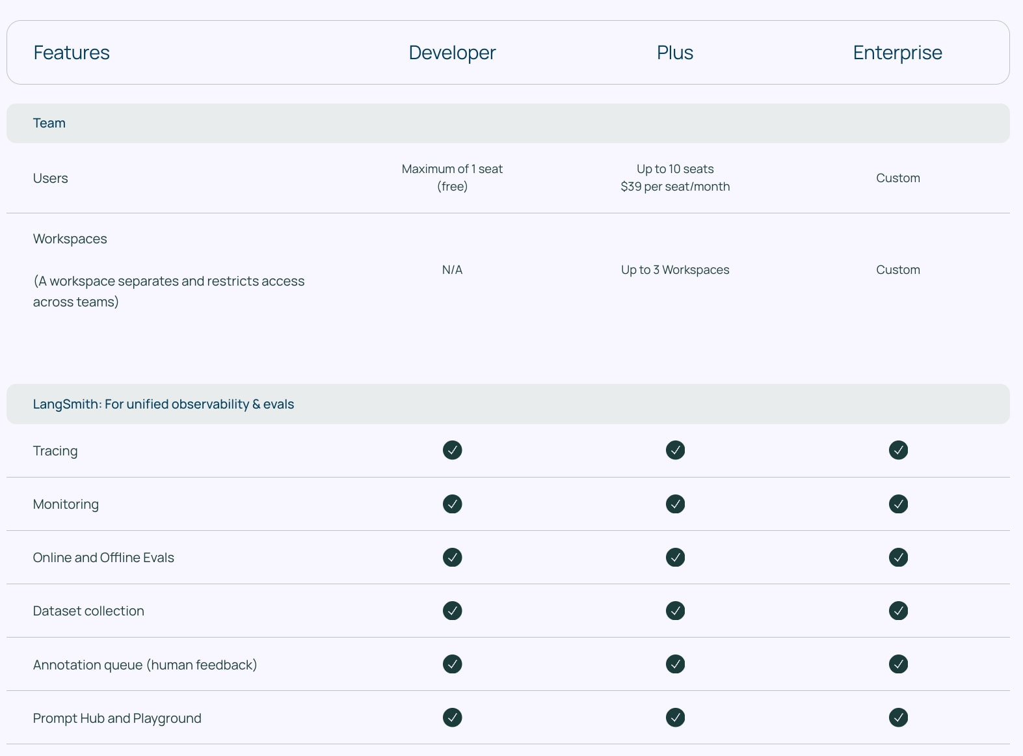Select the Developer plan header

coord(452,53)
